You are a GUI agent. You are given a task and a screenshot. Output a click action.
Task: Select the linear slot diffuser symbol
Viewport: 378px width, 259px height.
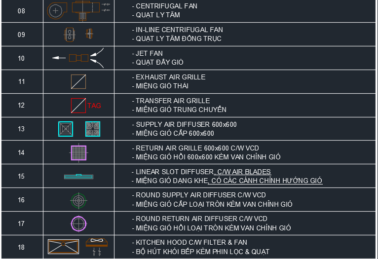[78, 177]
